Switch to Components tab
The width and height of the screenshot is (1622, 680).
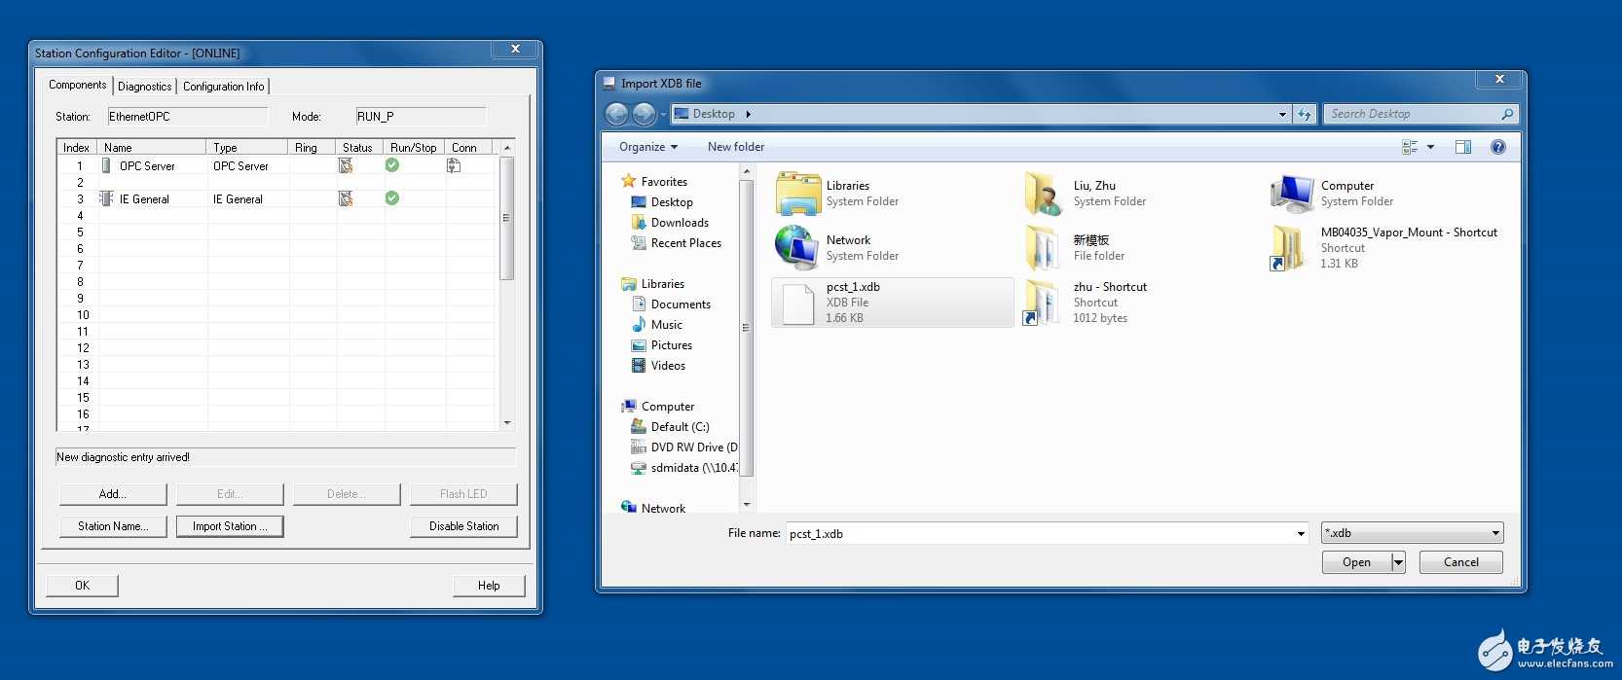pyautogui.click(x=78, y=85)
